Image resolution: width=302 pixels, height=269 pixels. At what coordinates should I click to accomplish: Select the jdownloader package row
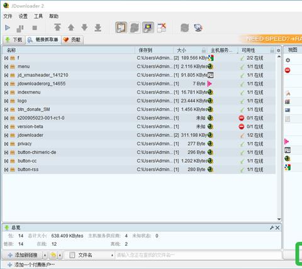pyautogui.click(x=139, y=135)
